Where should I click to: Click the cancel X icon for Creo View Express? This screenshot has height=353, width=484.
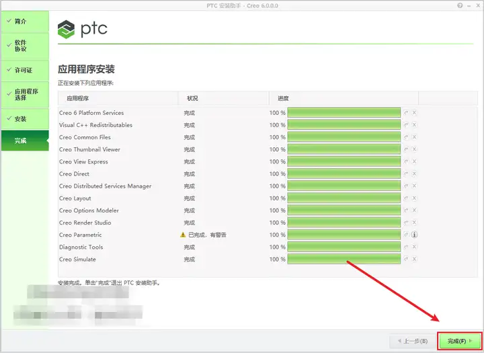tap(414, 161)
